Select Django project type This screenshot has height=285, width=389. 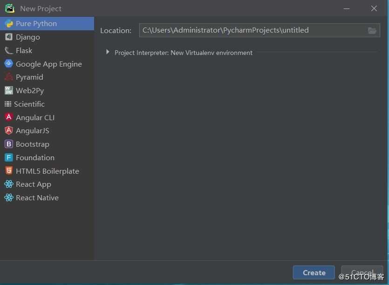47,37
